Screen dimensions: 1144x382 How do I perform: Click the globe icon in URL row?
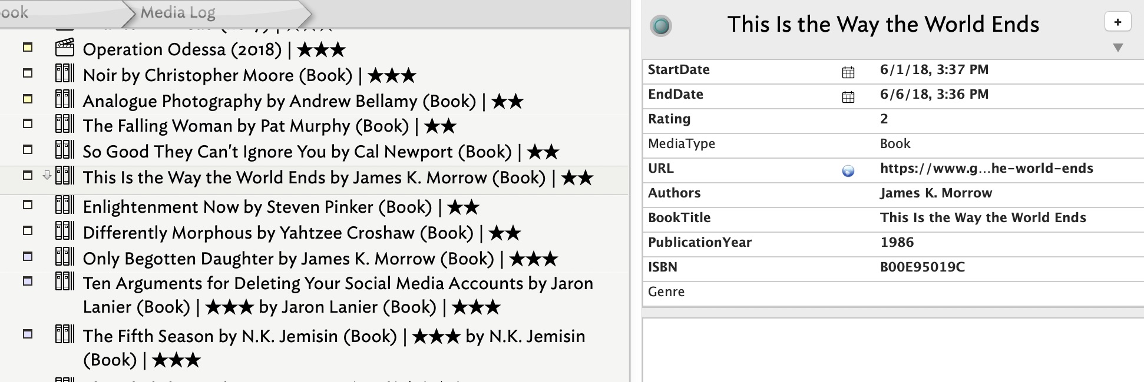point(848,171)
